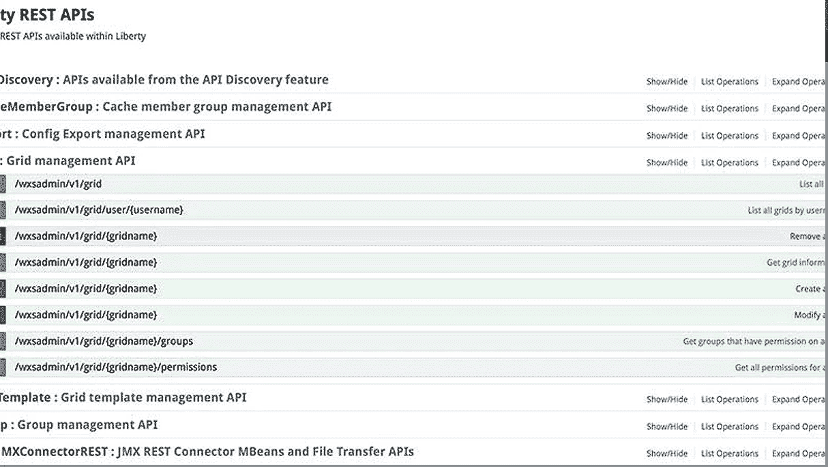Screen dimensions: 828x467
Task: Toggle Show/Hide for the API Discovery section
Action: 666,81
